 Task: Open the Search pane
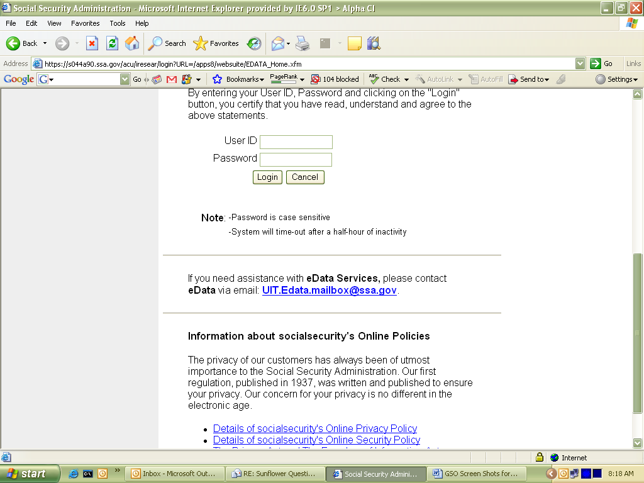click(167, 43)
